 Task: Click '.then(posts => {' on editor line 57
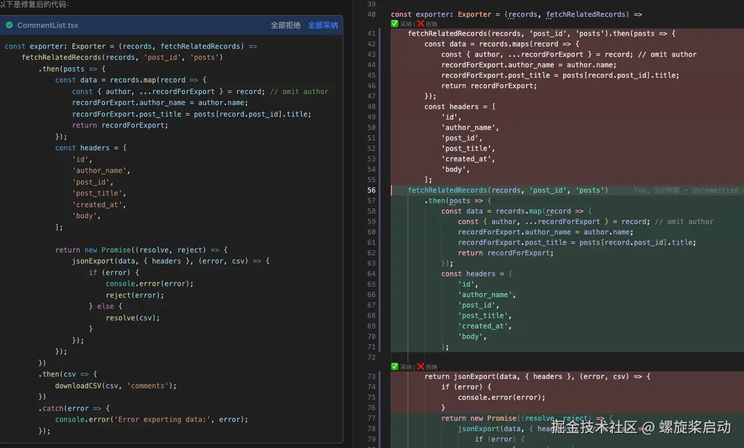tap(458, 201)
